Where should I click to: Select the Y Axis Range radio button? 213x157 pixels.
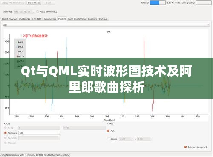pos(108,139)
